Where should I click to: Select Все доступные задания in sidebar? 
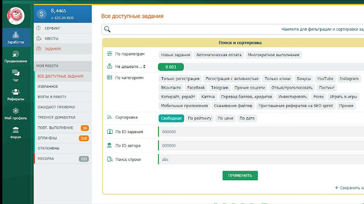point(63,76)
